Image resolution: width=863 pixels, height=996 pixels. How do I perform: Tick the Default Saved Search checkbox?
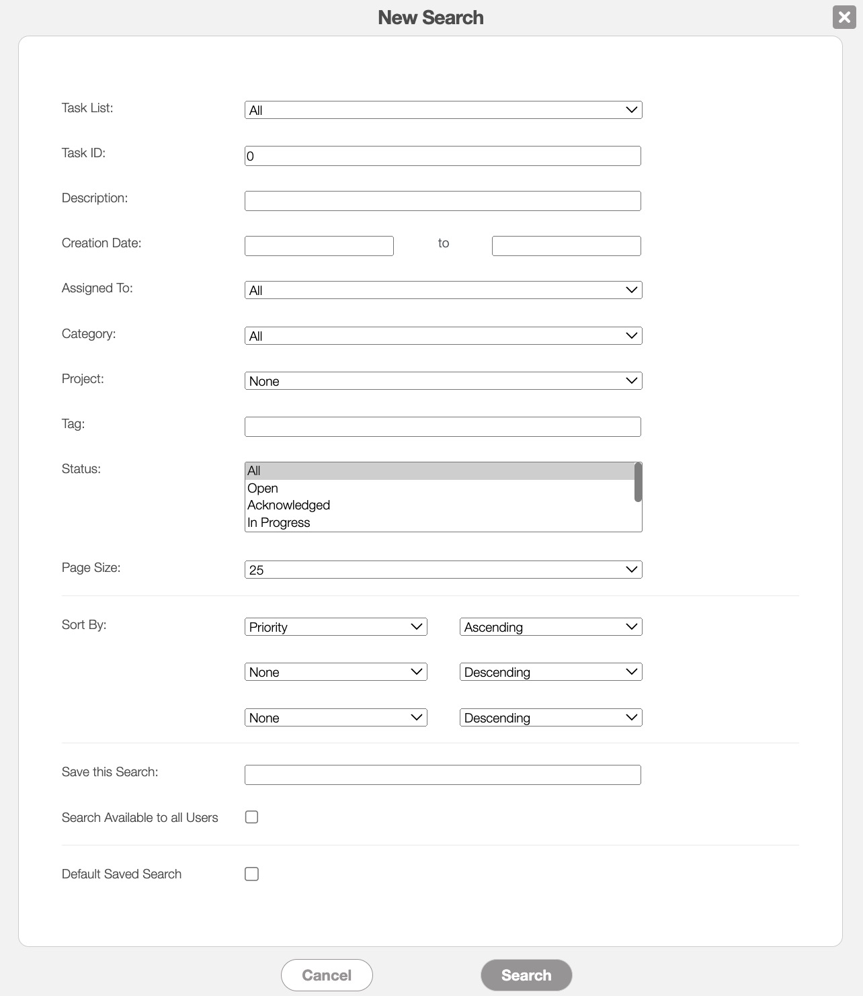click(251, 874)
